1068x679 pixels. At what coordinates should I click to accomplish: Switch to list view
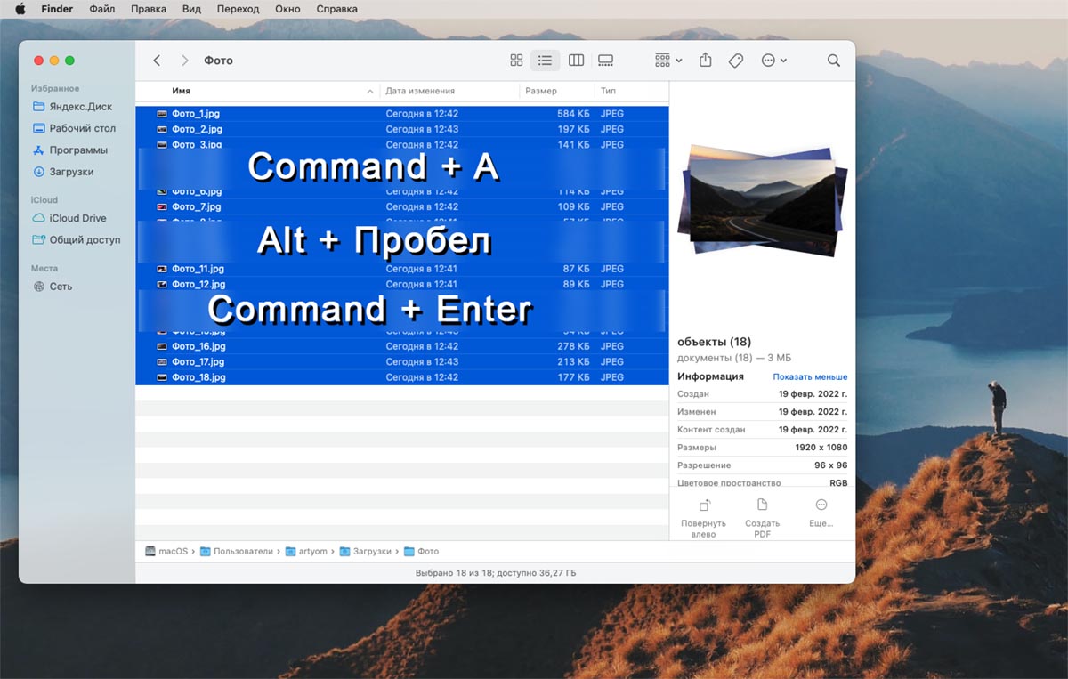546,61
